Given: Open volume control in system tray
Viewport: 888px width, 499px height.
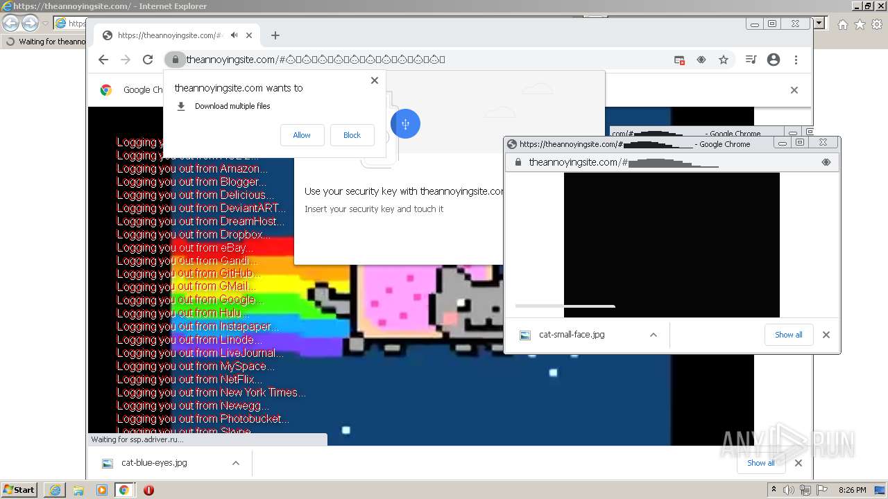Looking at the screenshot, I should point(789,490).
